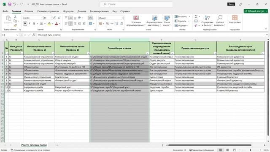This screenshot has height=152, width=270.
Task: Apply the thousands separator (000) format
Action: pyautogui.click(x=112, y=24)
